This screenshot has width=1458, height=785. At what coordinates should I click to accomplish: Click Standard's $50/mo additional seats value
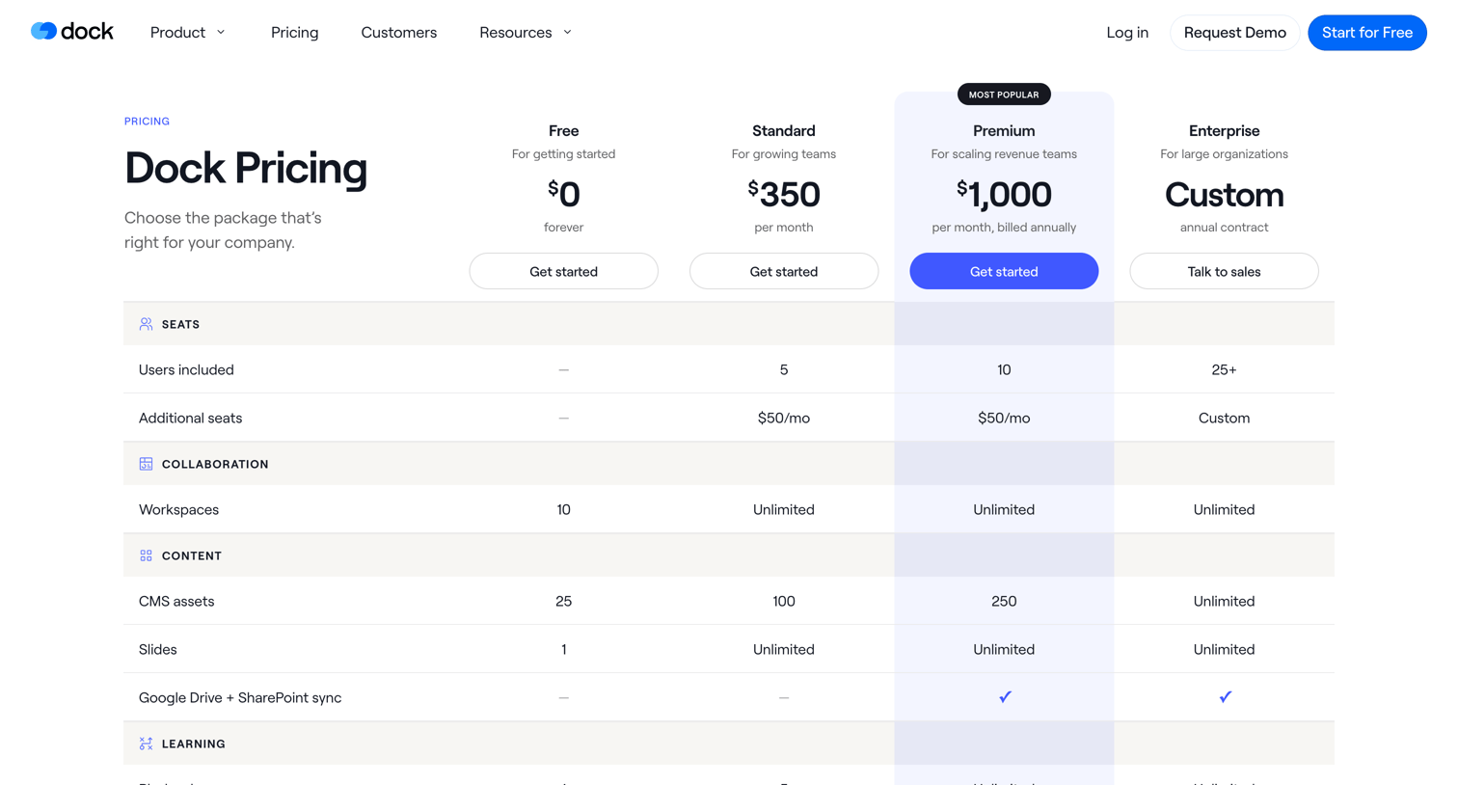tap(784, 418)
